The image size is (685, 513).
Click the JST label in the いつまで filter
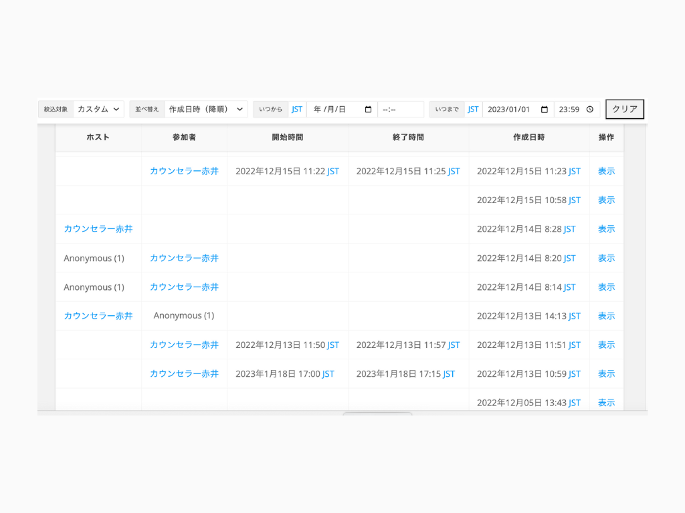(474, 109)
